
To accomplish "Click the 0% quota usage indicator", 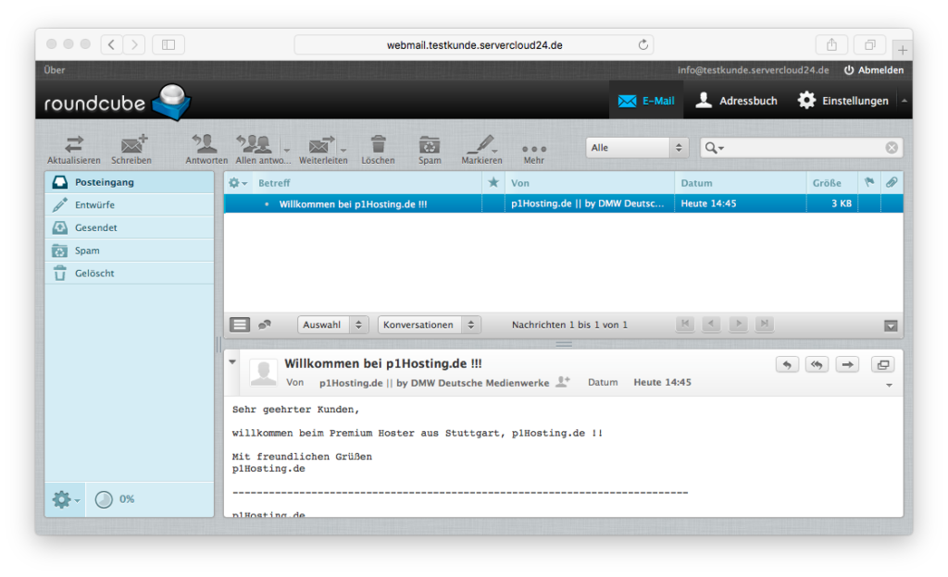I will click(x=115, y=499).
